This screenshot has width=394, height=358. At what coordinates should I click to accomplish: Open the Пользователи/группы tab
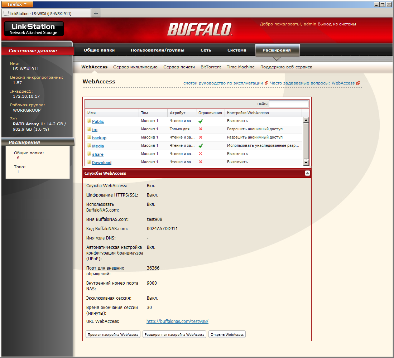click(x=158, y=50)
